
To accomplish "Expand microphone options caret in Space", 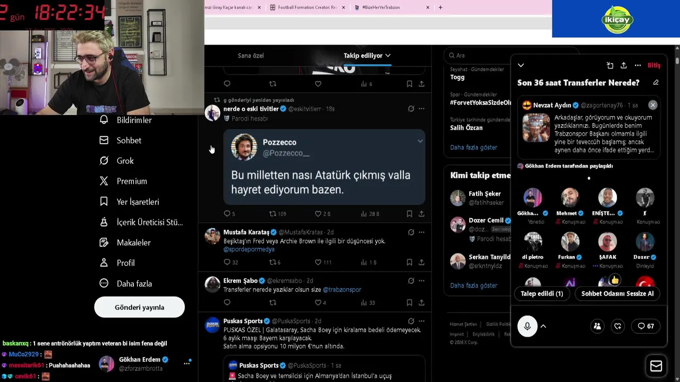I will tap(543, 326).
